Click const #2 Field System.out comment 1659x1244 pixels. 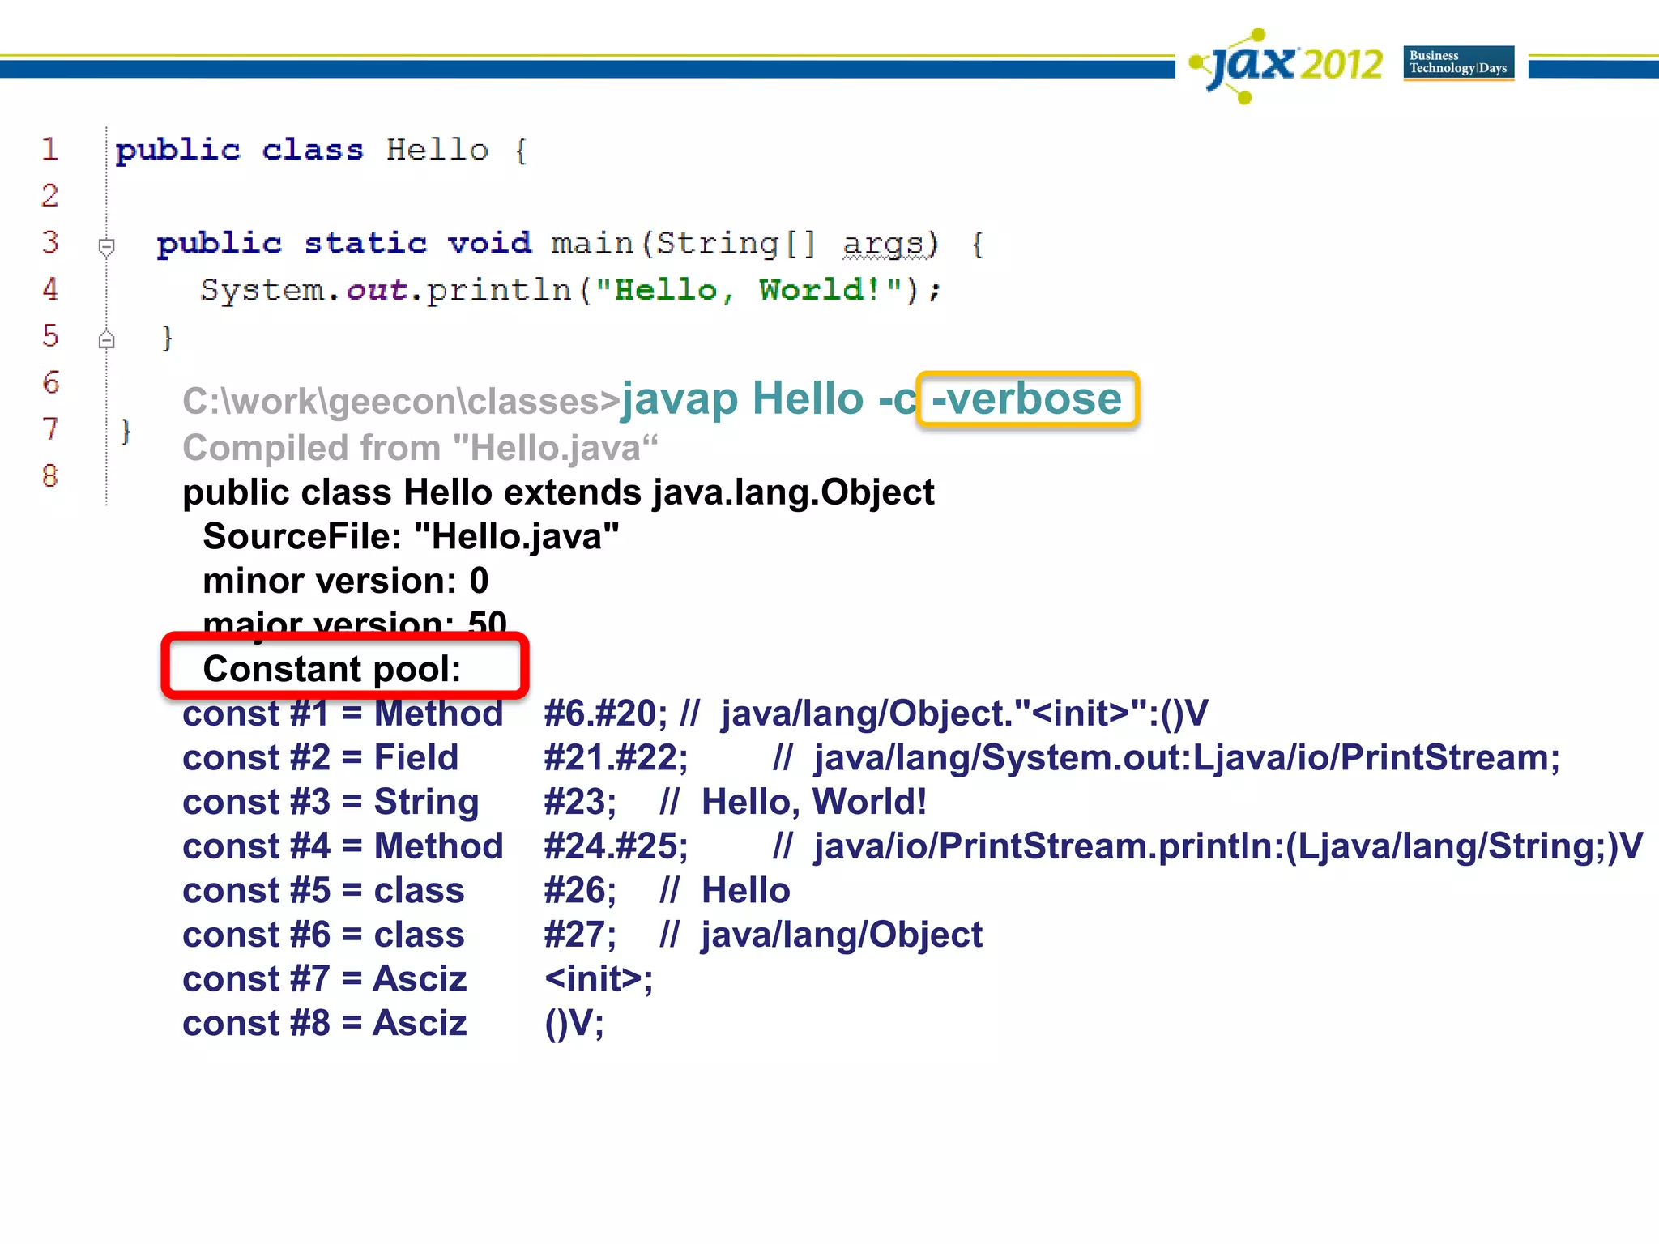click(x=1166, y=758)
